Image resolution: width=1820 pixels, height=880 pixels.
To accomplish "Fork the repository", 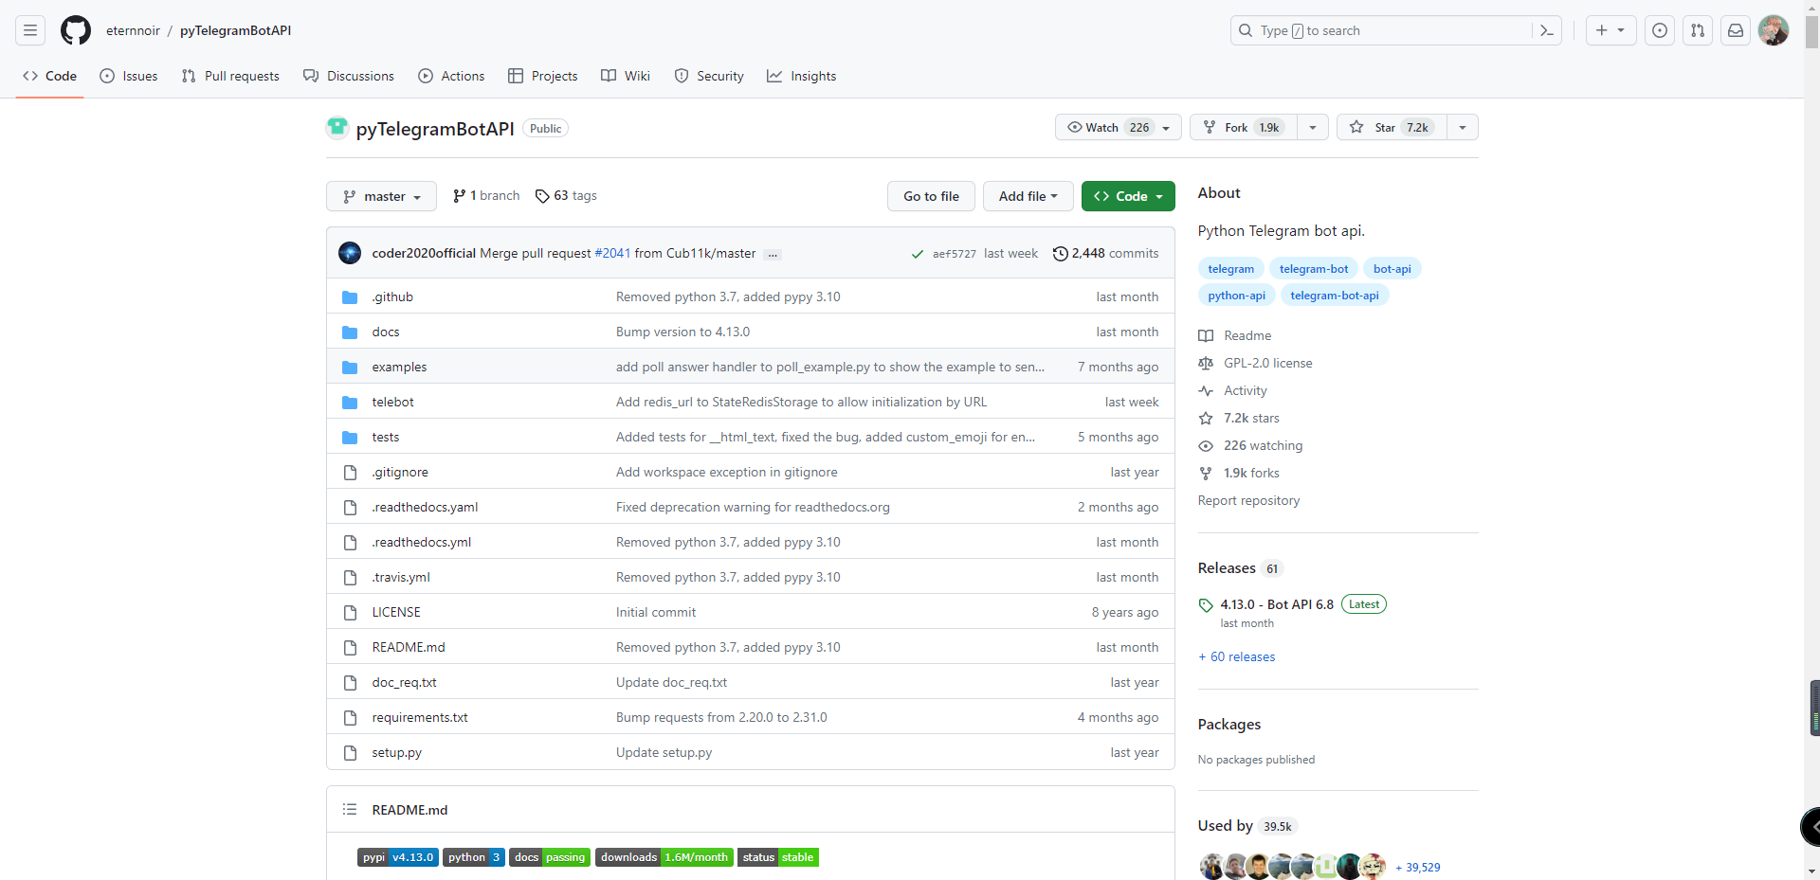I will (1244, 128).
